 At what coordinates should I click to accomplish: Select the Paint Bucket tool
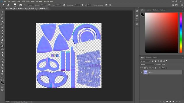click(x=2, y=49)
